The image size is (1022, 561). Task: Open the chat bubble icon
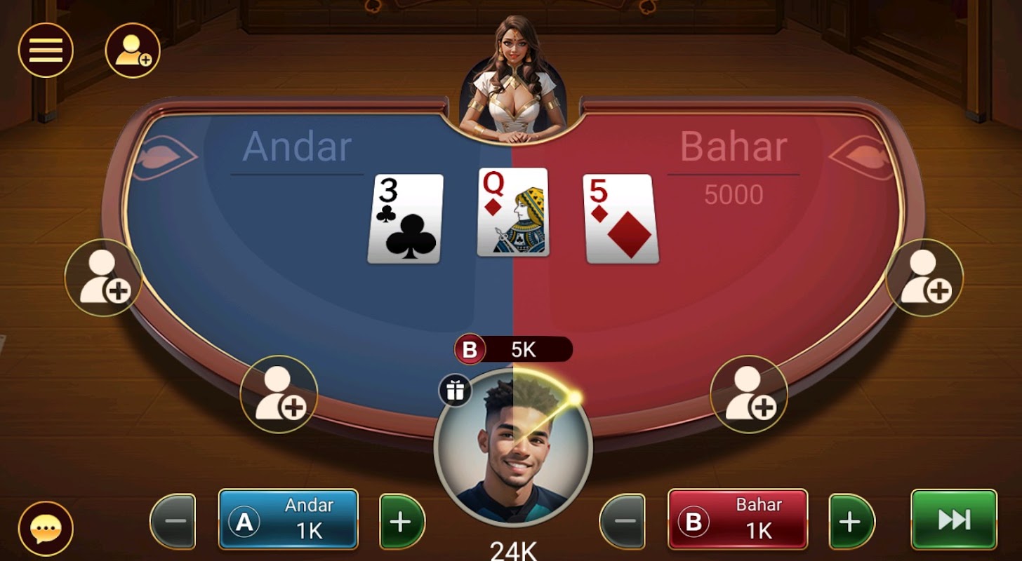pos(46,529)
